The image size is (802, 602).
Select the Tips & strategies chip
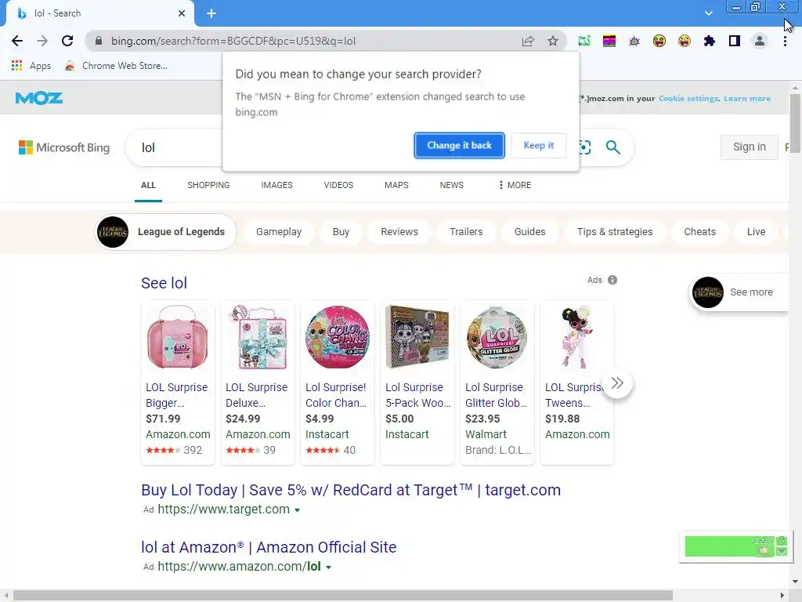[x=615, y=232]
